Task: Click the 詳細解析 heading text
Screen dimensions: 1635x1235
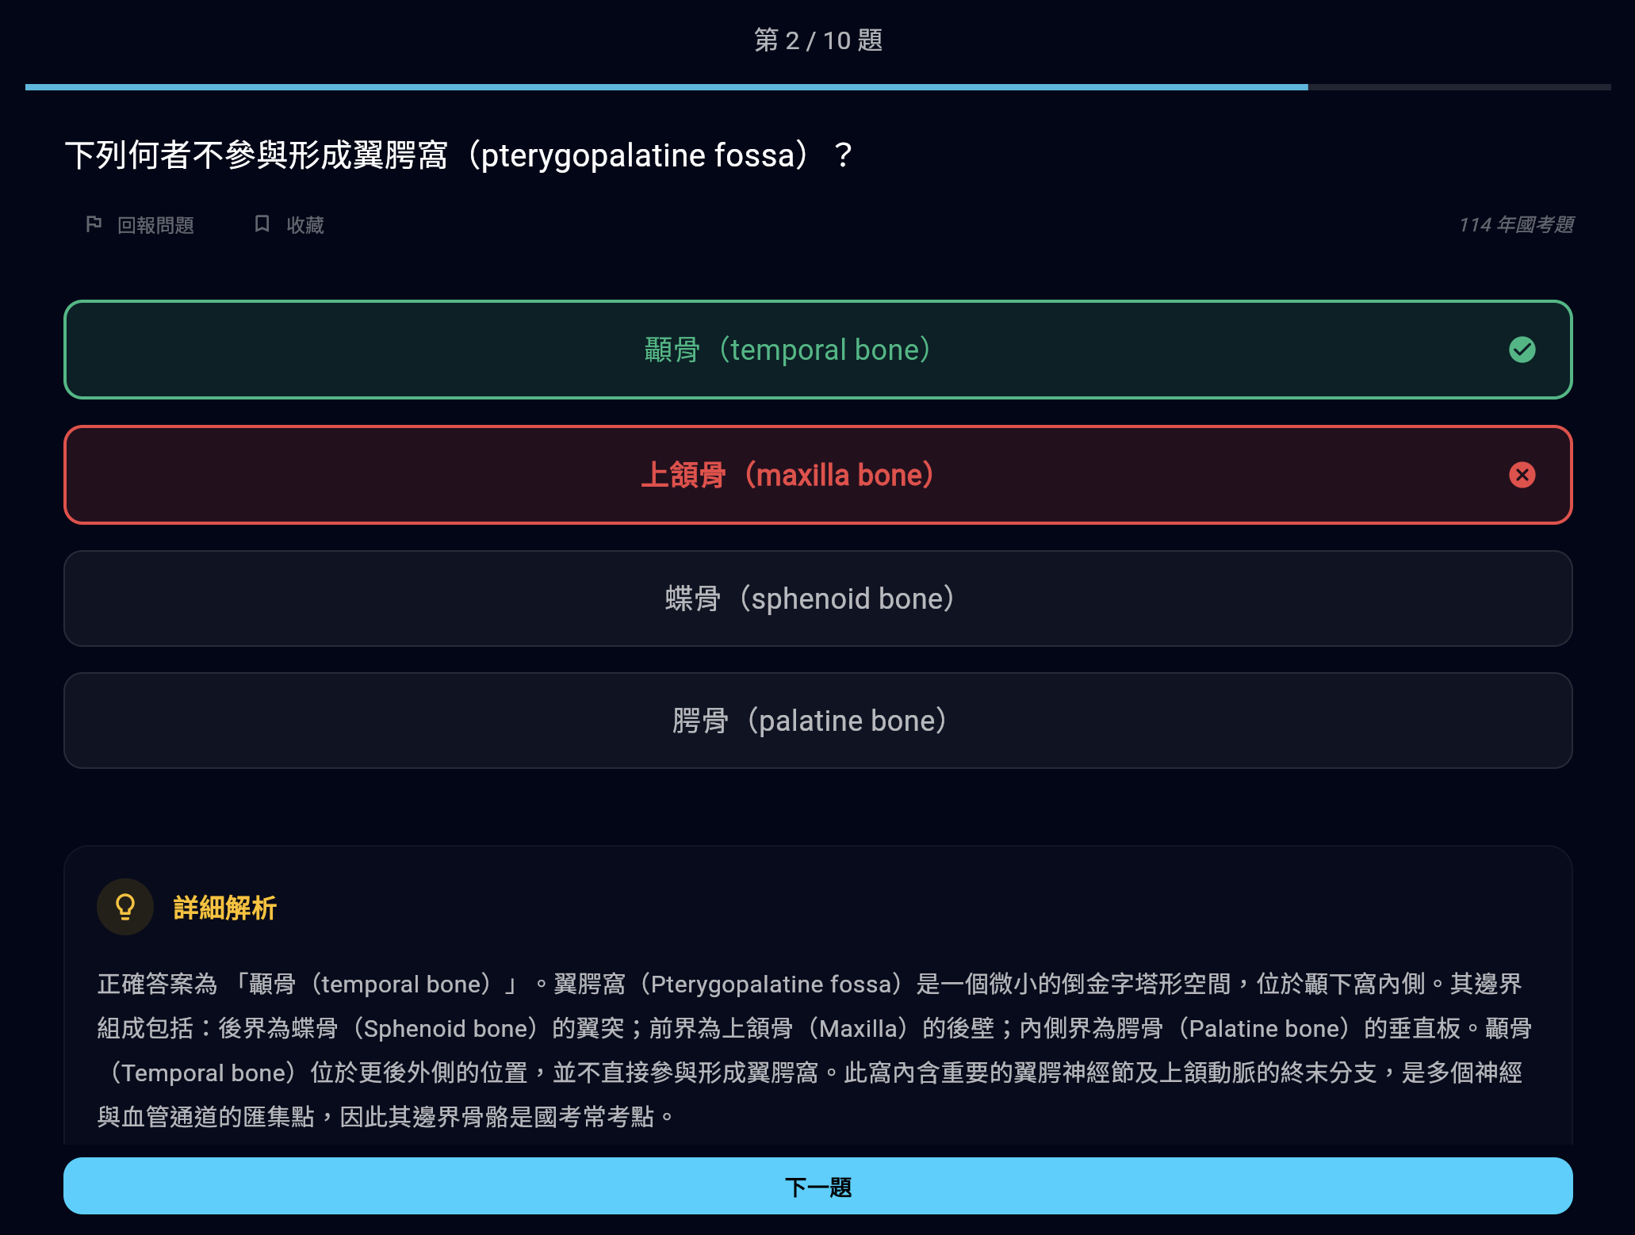Action: click(x=225, y=908)
